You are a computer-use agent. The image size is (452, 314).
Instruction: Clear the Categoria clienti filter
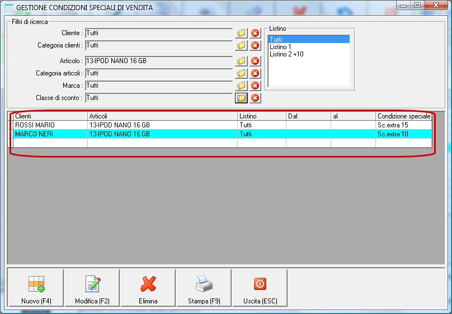coord(255,45)
